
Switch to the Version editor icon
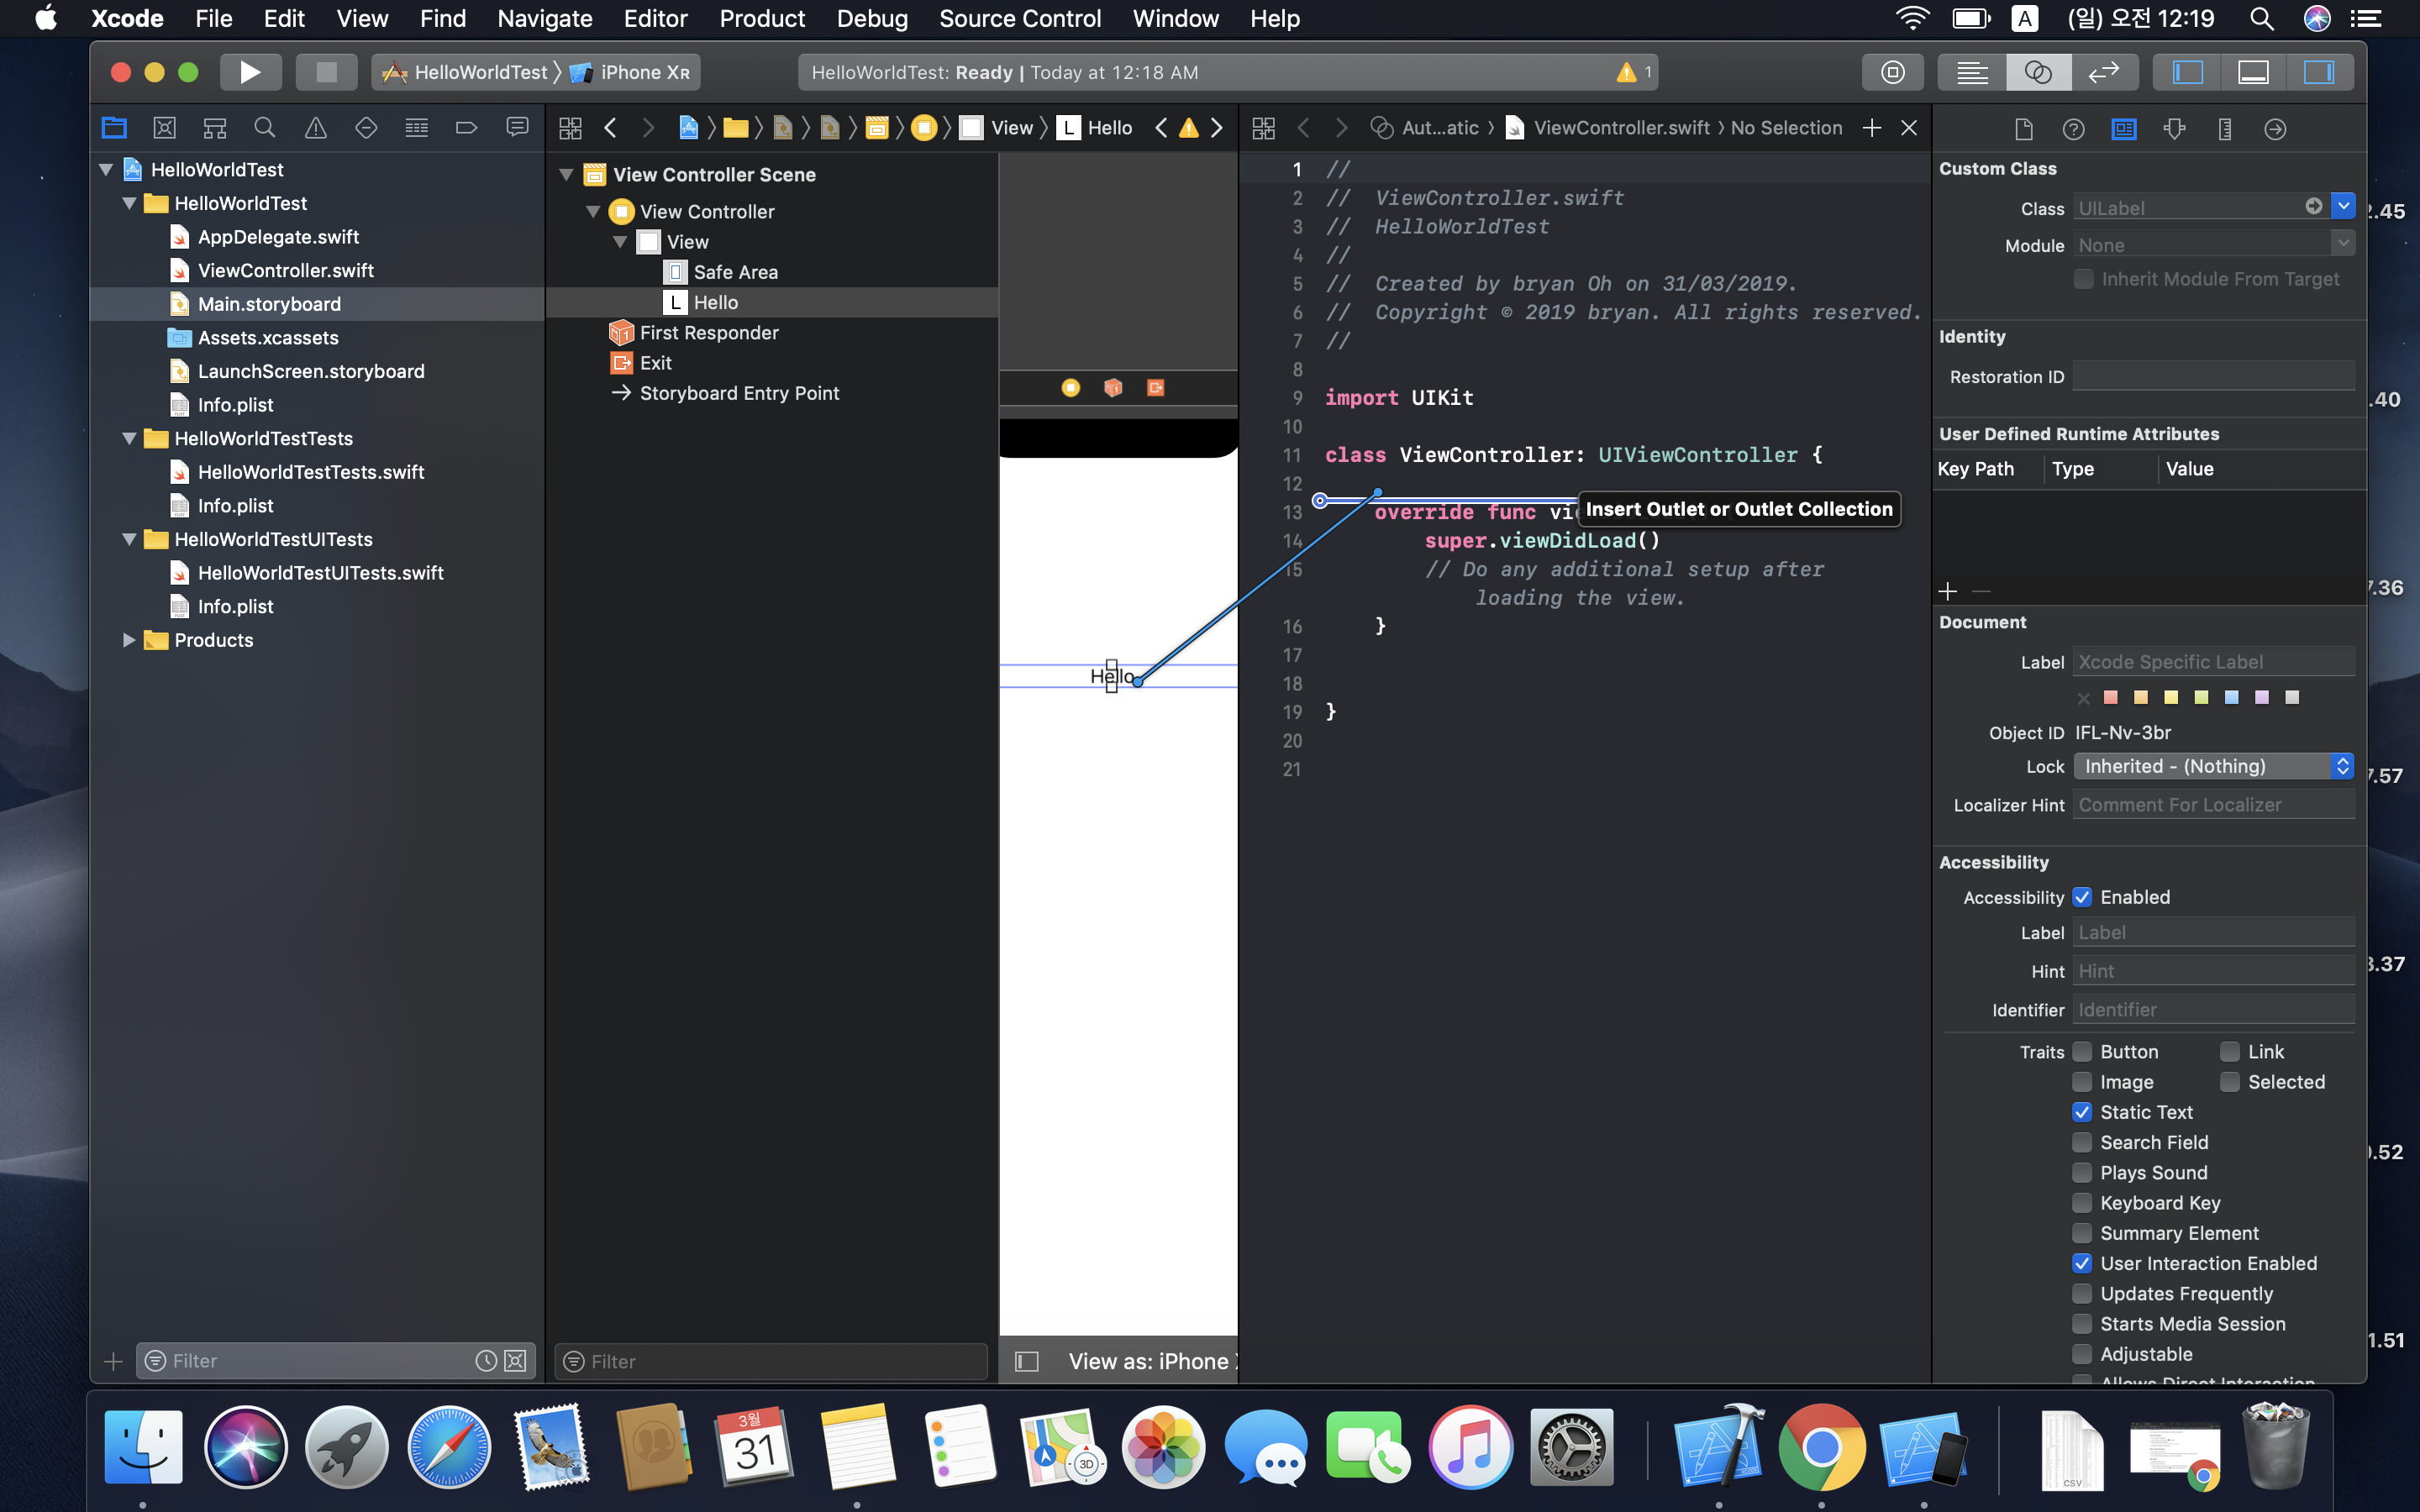[2103, 72]
